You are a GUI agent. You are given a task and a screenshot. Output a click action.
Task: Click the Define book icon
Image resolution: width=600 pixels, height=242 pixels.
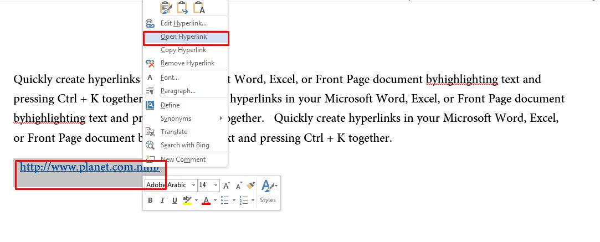(x=150, y=105)
